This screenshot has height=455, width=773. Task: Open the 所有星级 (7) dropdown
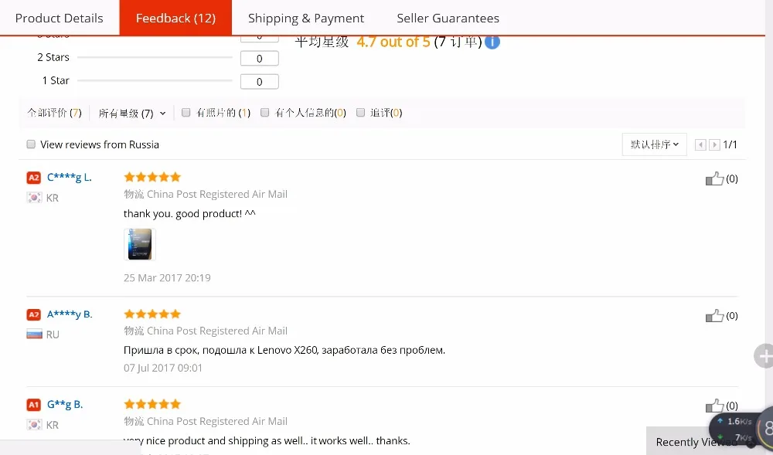131,114
